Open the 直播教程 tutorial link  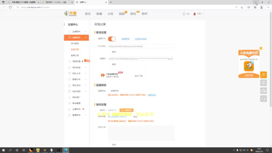(125, 39)
